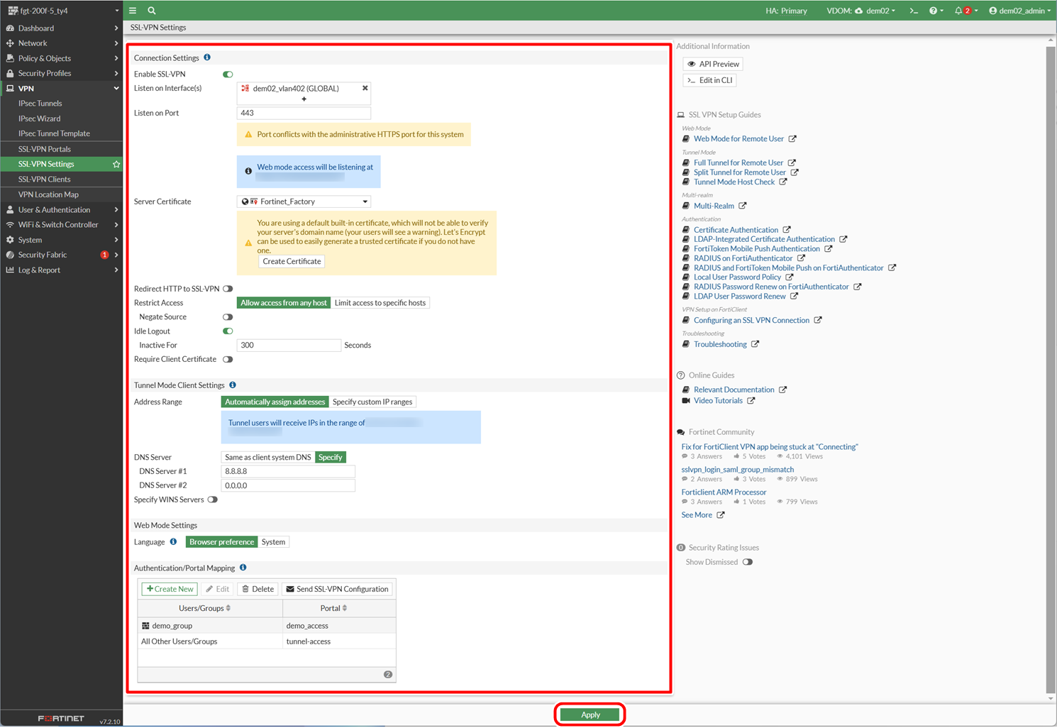Open IPsec Tunnels in the sidebar
Screen dimensions: 1057x728
[40, 104]
